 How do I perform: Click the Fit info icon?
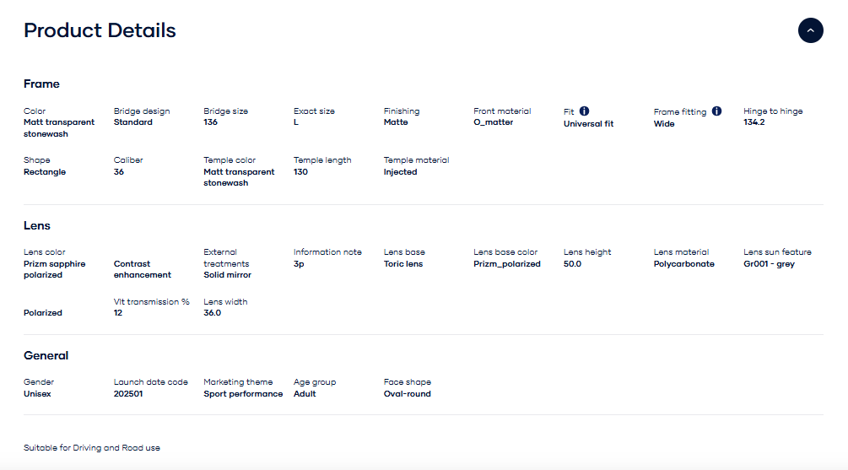(584, 111)
